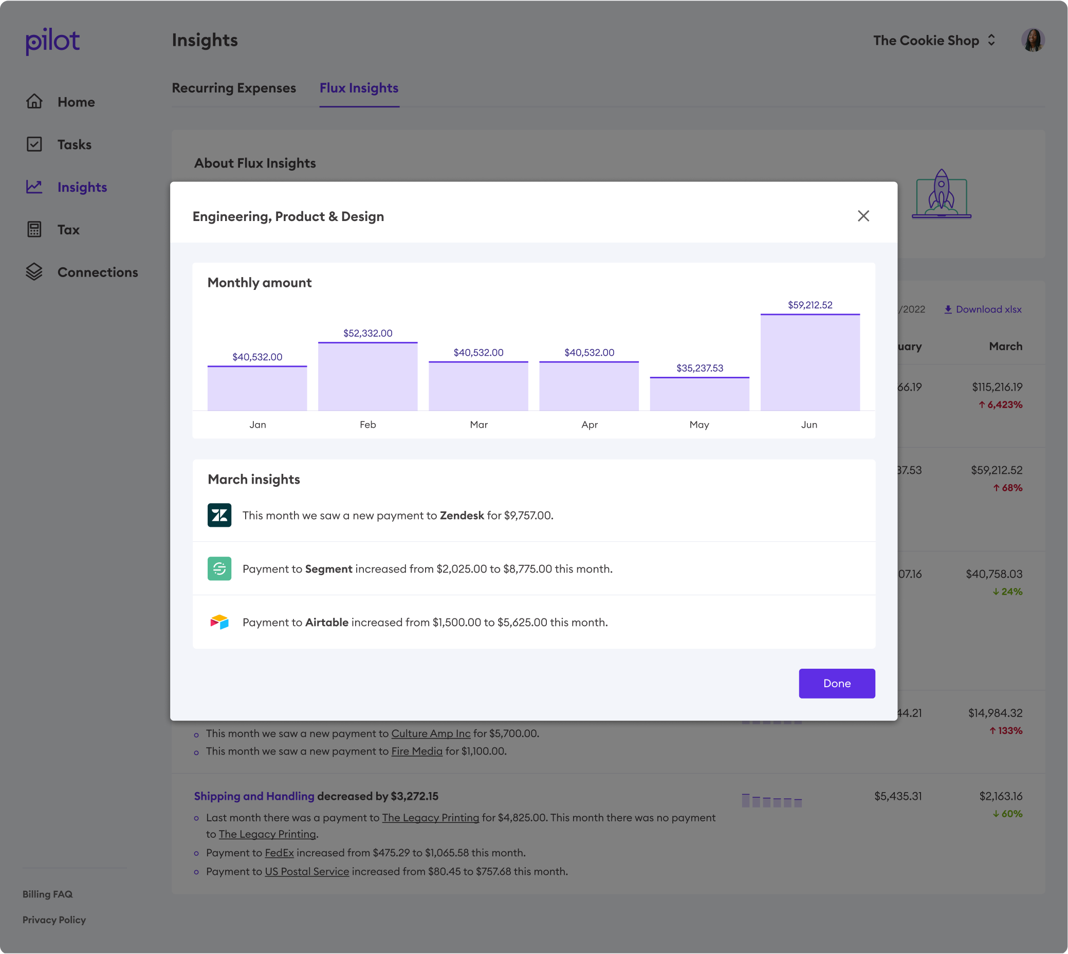Close the Engineering, Product & Design dialog
This screenshot has width=1068, height=954.
tap(863, 216)
